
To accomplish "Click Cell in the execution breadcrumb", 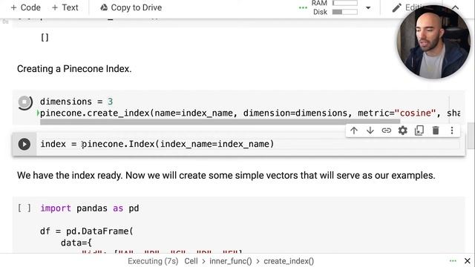I will tap(191, 261).
